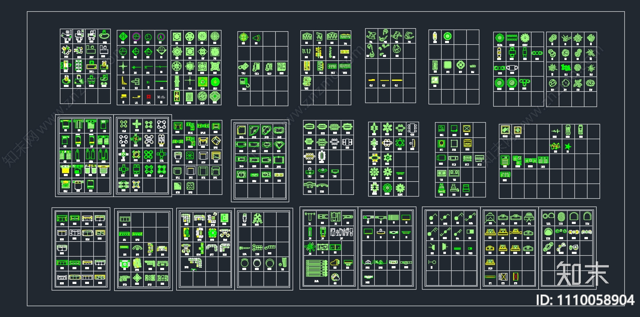Select the purple-ringed circular symbol
The image size is (640, 317).
136,37
